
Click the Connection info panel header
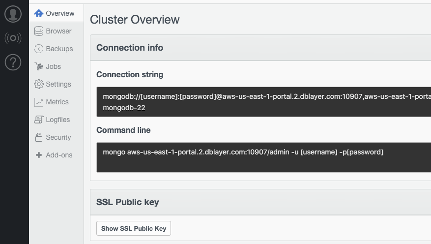click(x=260, y=48)
